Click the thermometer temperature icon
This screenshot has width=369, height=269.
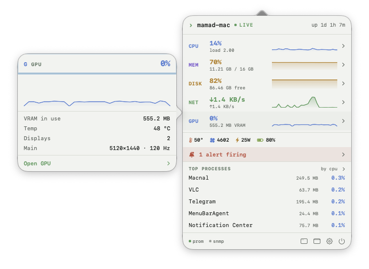point(190,140)
